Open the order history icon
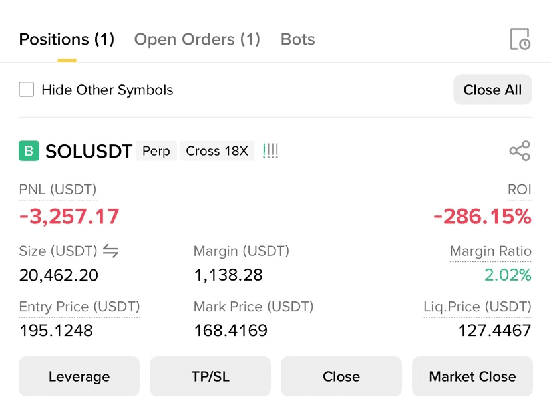551x413 pixels. [x=520, y=39]
